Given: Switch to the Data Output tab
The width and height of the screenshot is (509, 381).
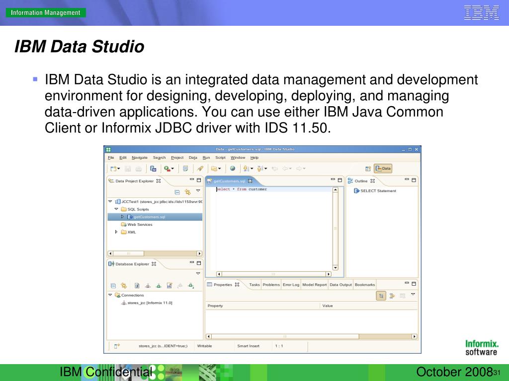Looking at the screenshot, I should point(340,284).
